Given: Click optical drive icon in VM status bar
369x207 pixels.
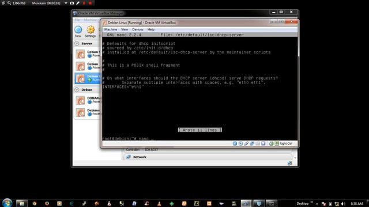Looking at the screenshot, I should pos(240,143).
